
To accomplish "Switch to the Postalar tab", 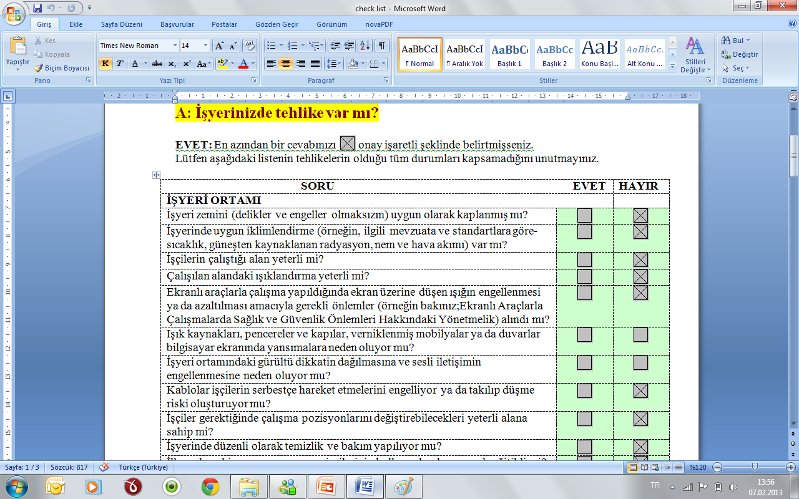I will pos(224,24).
